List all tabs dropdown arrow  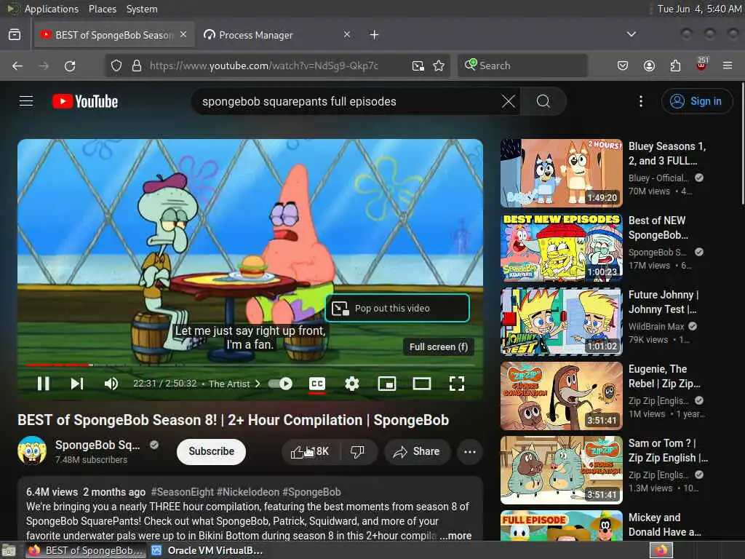point(631,34)
